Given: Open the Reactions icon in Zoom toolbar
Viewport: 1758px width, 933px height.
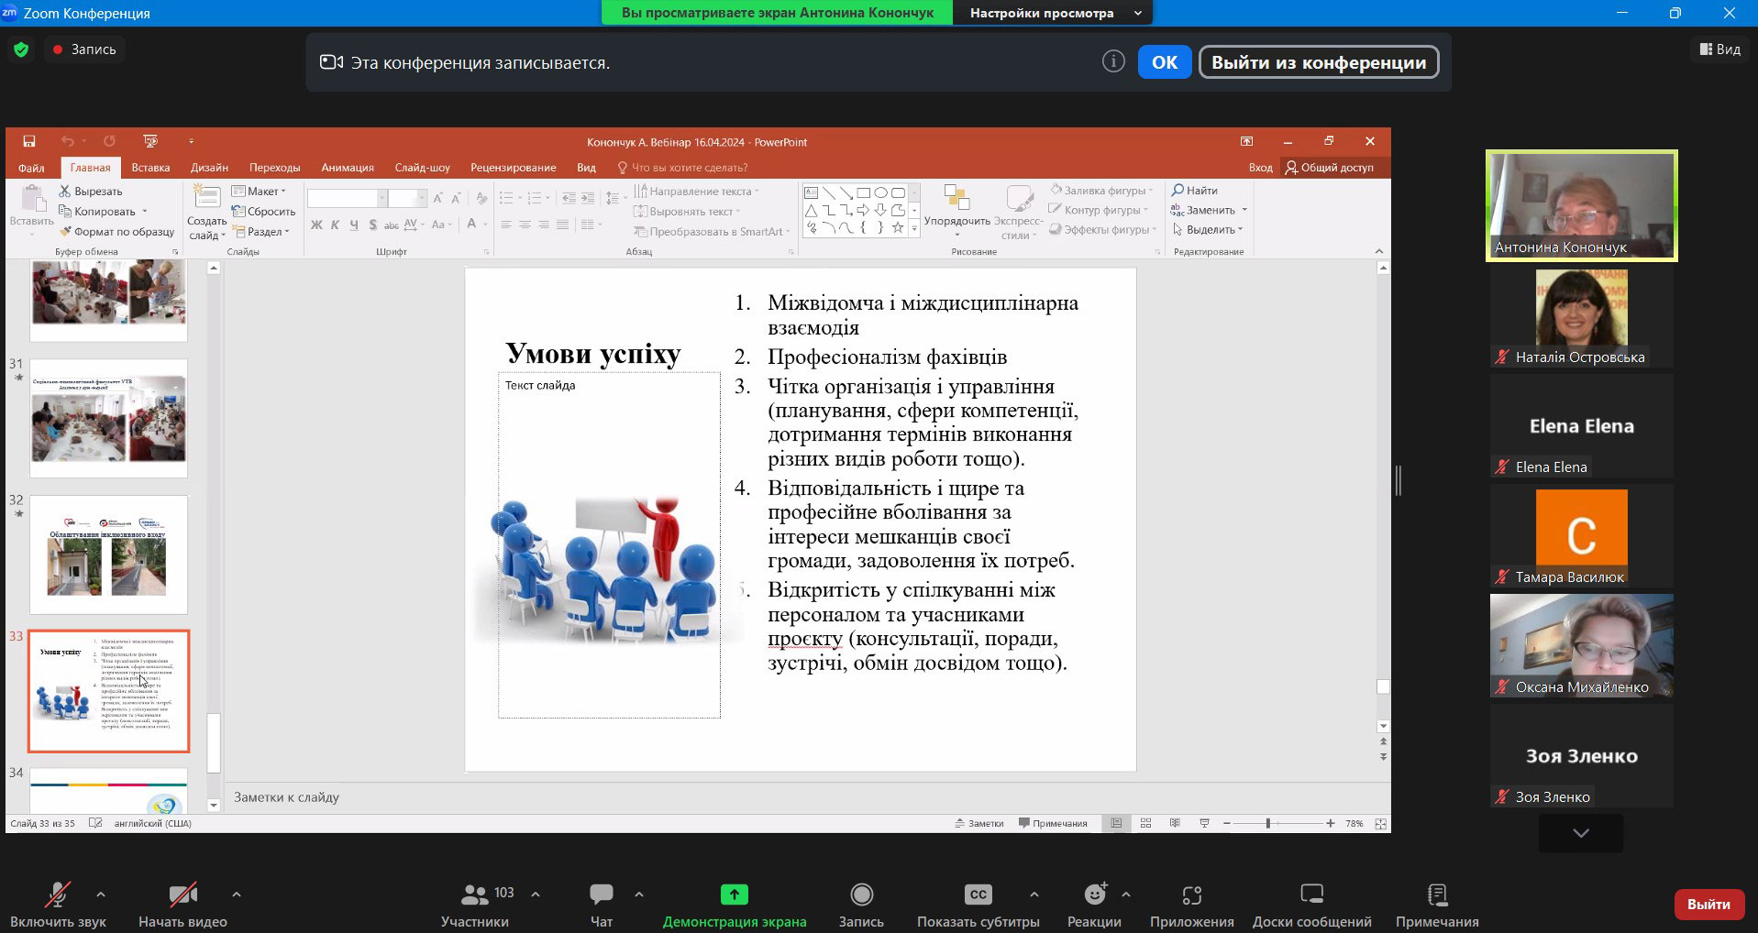Looking at the screenshot, I should coord(1094,895).
